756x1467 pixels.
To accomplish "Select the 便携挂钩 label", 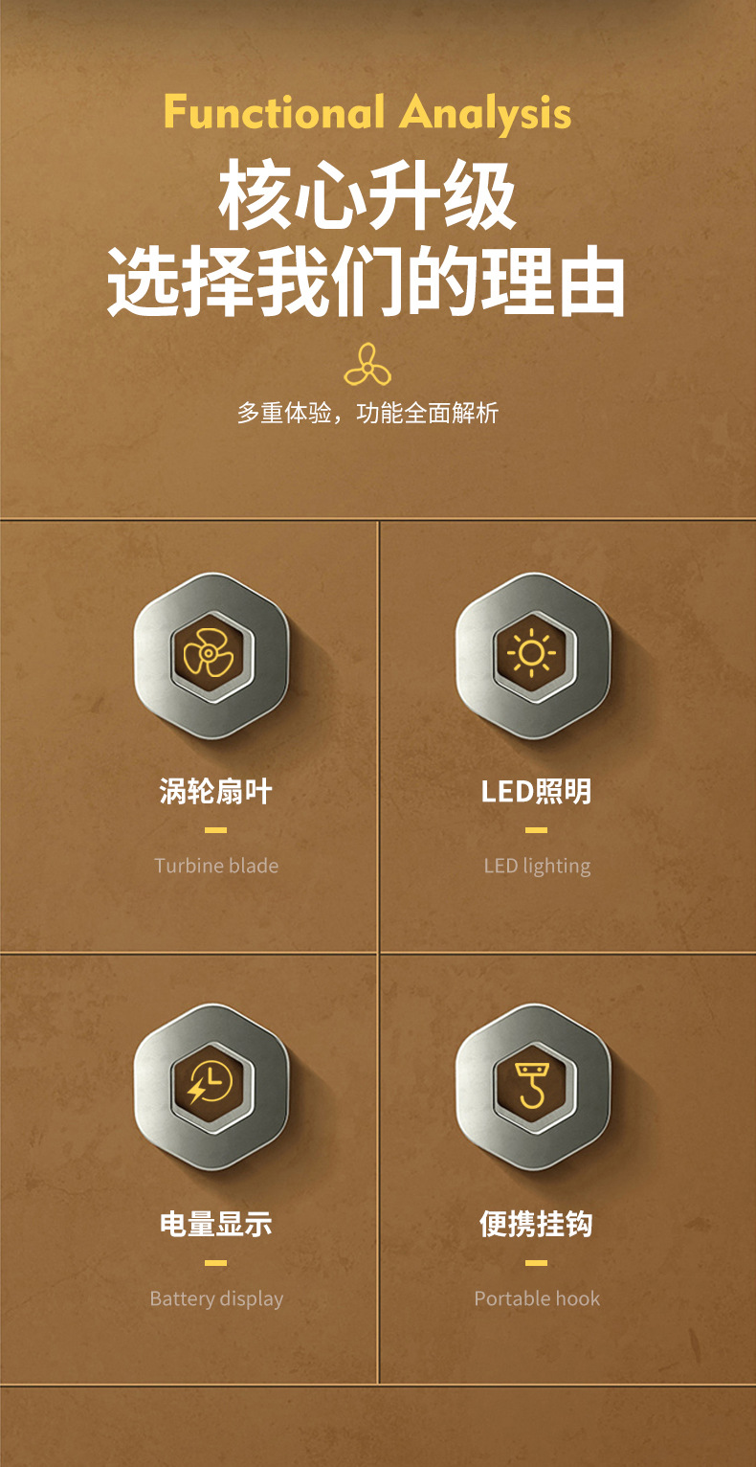I will 537,1224.
